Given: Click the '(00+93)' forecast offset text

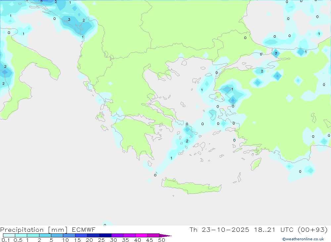Looking at the screenshot, I should tap(313, 229).
